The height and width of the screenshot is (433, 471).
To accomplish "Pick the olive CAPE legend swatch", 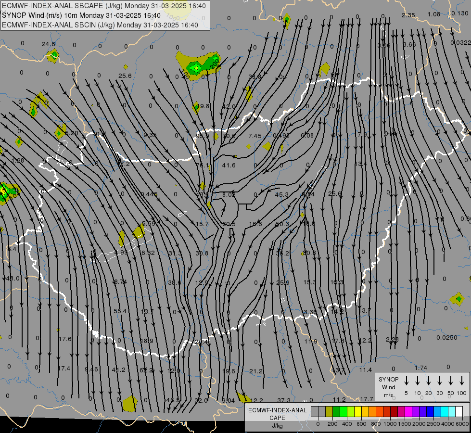I will click(329, 412).
